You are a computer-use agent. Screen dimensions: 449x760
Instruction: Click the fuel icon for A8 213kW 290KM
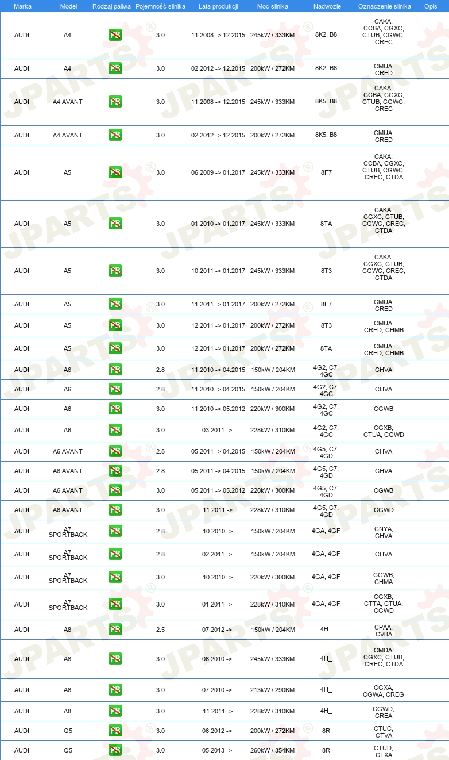(115, 690)
